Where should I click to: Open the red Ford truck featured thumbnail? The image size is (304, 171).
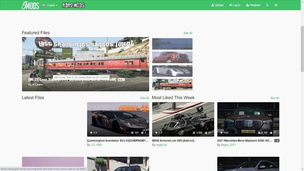click(x=172, y=57)
